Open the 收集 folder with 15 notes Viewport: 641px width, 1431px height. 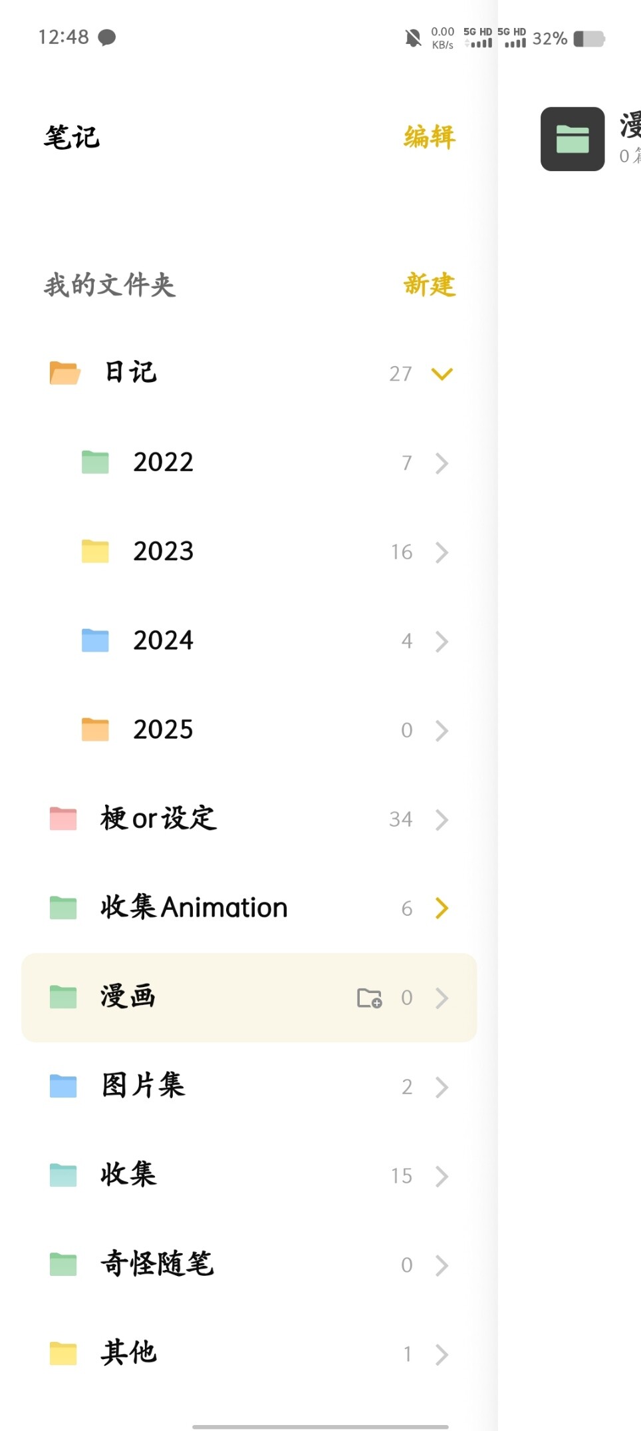point(129,1175)
